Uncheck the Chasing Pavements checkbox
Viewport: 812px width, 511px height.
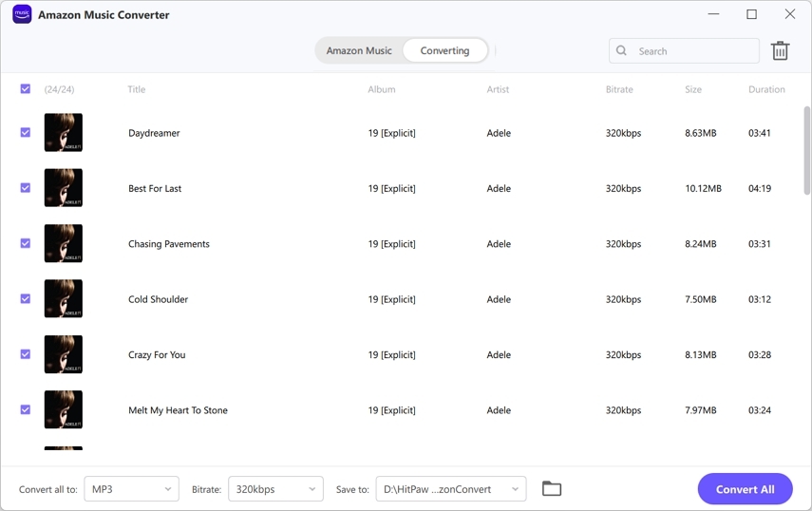[26, 243]
